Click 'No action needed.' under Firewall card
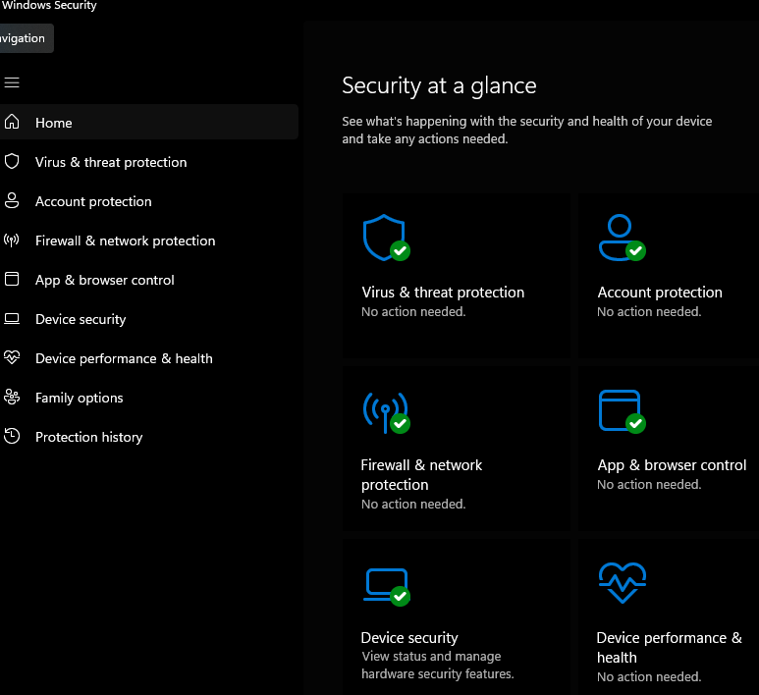This screenshot has width=759, height=695. click(413, 504)
